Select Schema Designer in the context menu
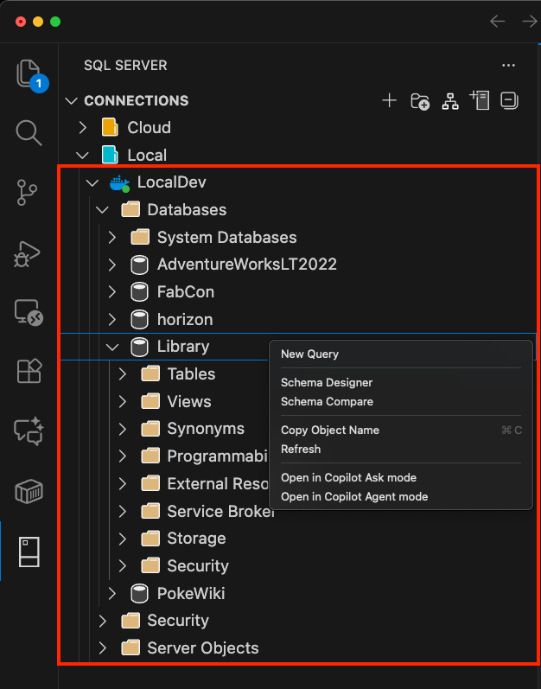Screen dimensions: 541x689 pyautogui.click(x=327, y=382)
